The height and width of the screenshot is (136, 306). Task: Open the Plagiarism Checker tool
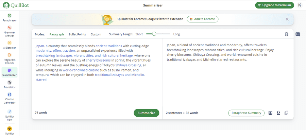tap(10, 59)
